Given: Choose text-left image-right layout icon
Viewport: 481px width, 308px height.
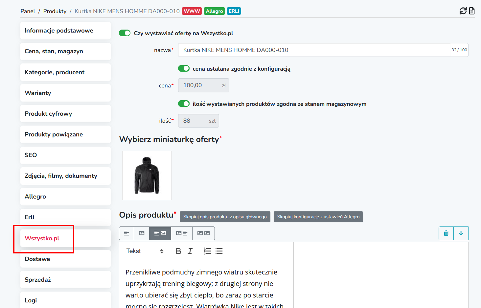Looking at the screenshot, I should coord(160,233).
